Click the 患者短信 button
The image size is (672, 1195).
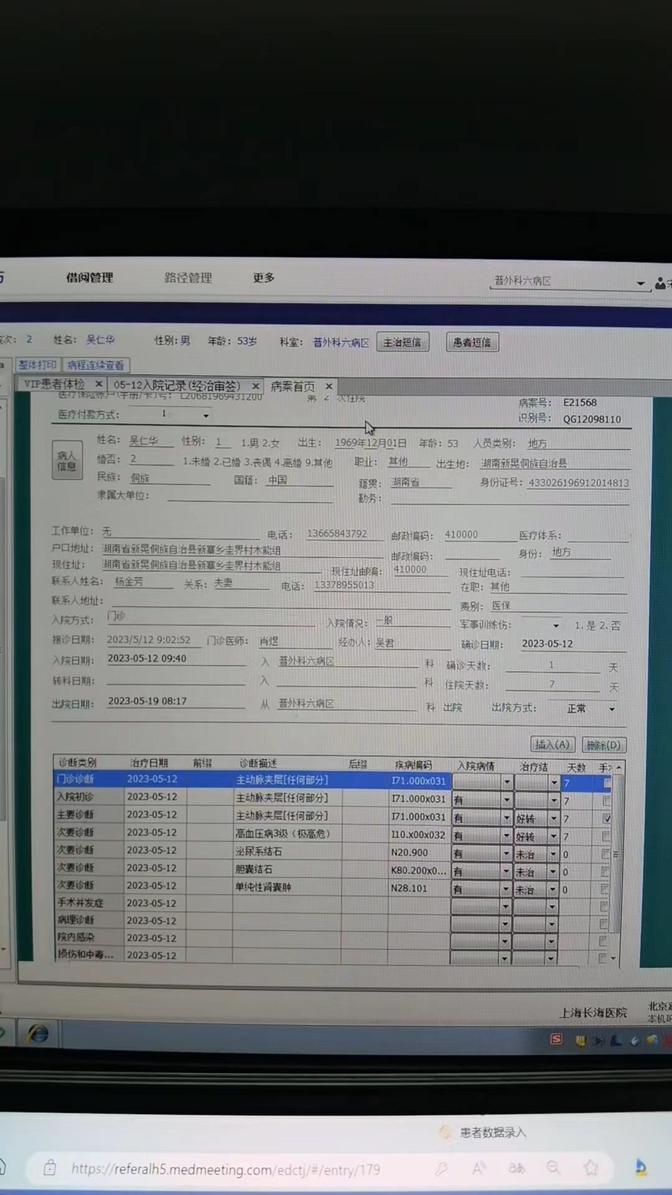(x=472, y=342)
